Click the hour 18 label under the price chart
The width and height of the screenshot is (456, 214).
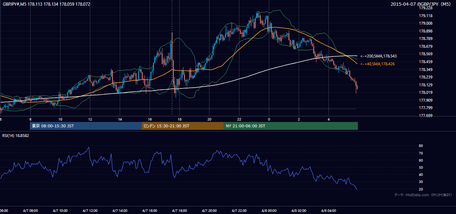(x=179, y=119)
